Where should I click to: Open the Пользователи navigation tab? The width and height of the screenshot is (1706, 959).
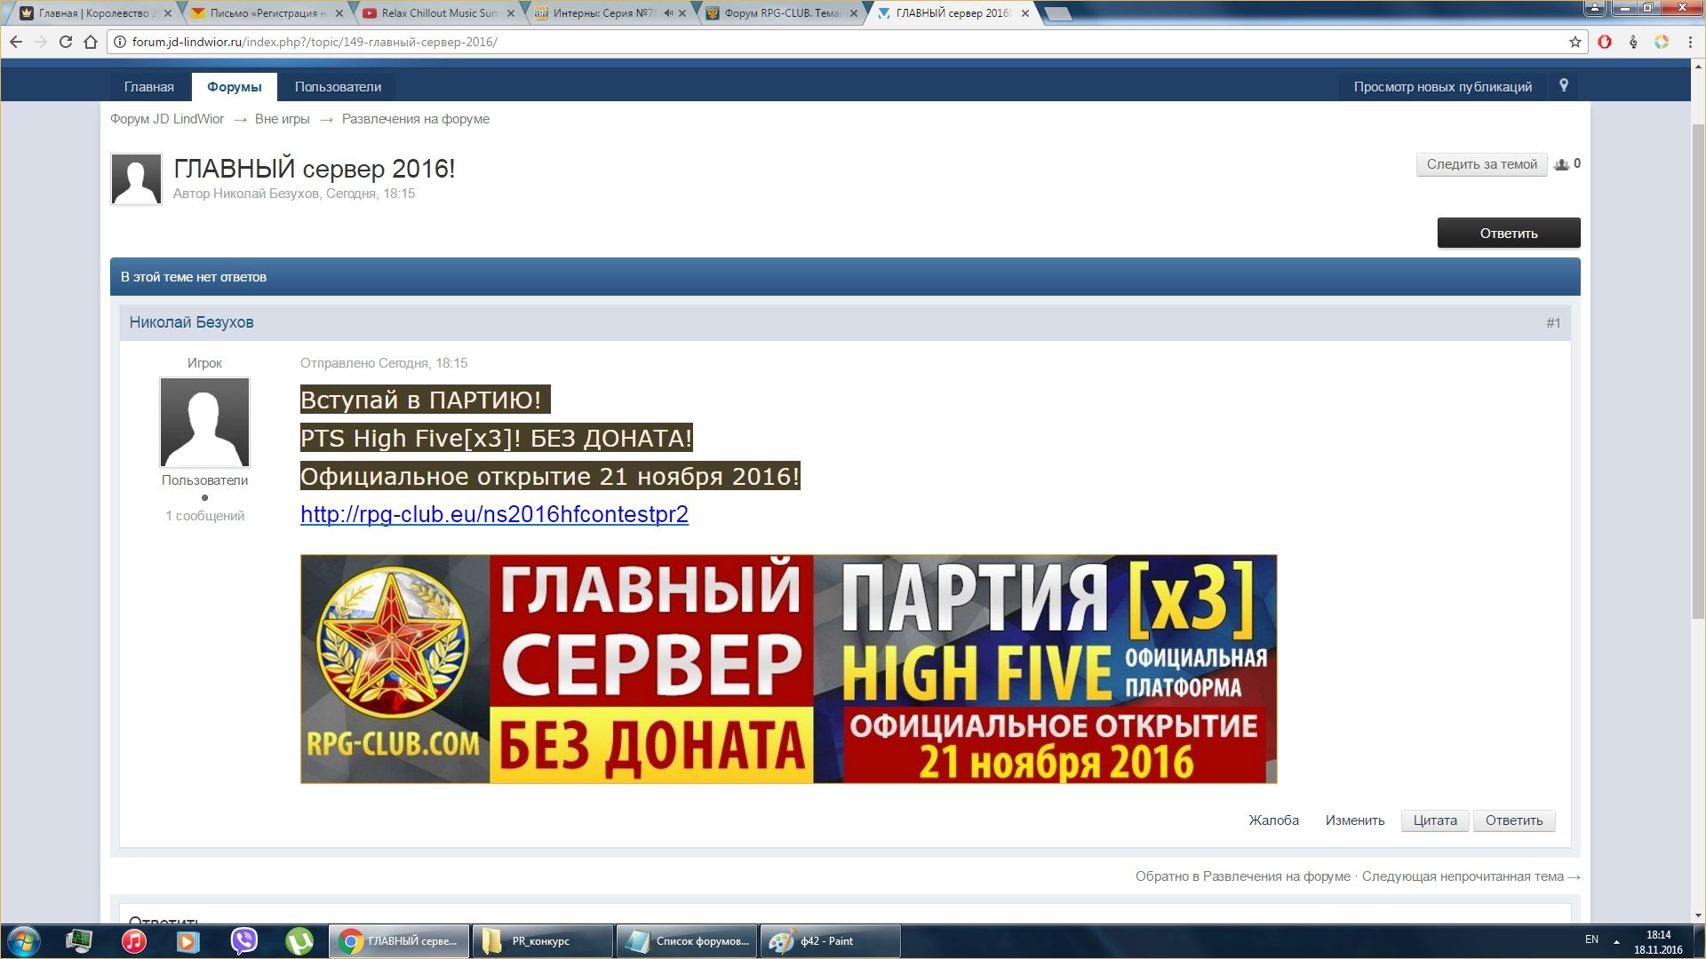[x=338, y=87]
